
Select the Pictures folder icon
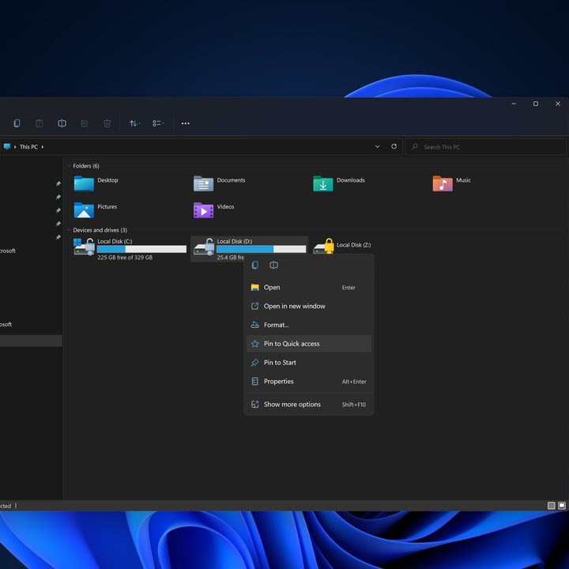coord(84,210)
